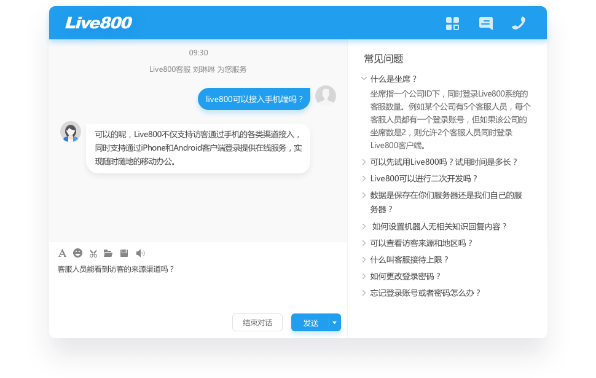Open the "如何更改登录密码？" FAQ entry
596x378 pixels.
(407, 276)
